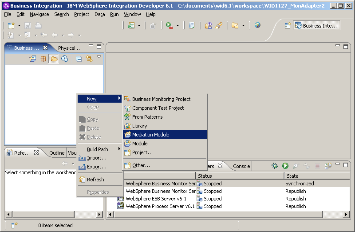Choose Project... in New submenu
The width and height of the screenshot is (355, 232).
(165, 152)
